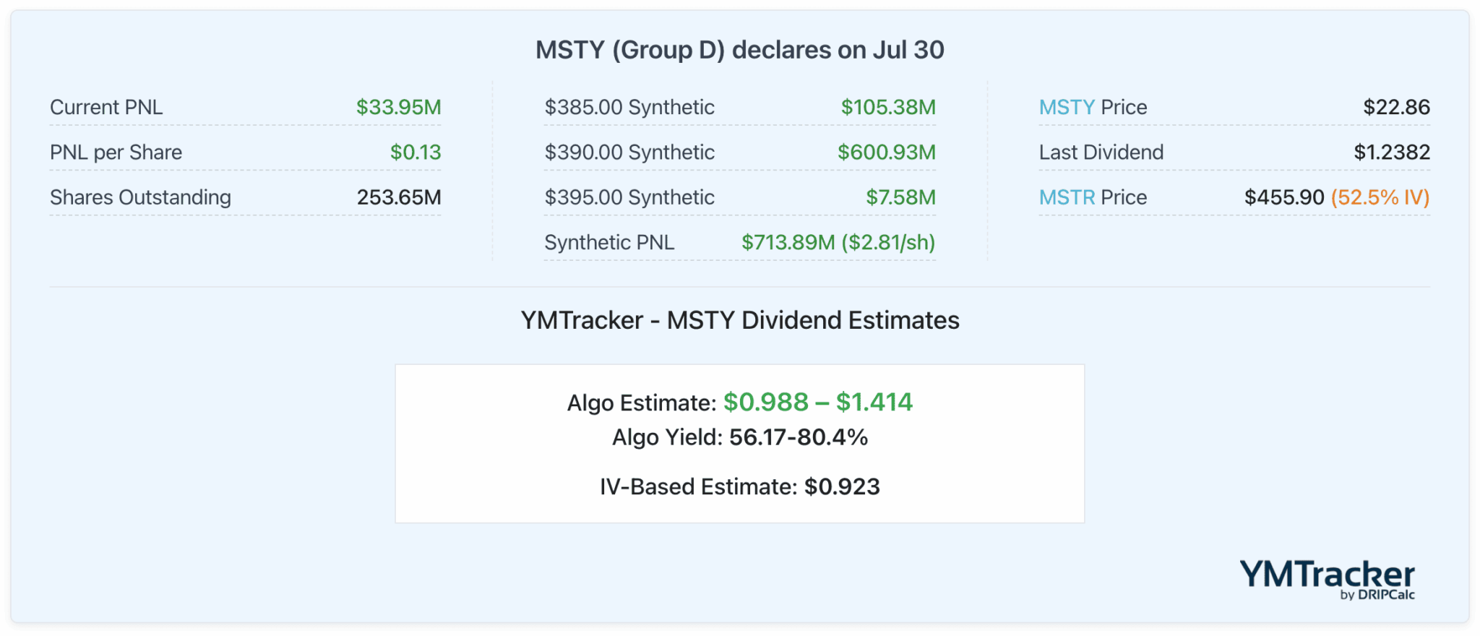Click the MSTY Price value $22.86
This screenshot has height=636, width=1480.
(1396, 107)
